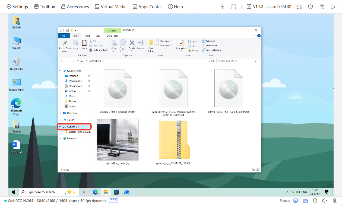The image size is (342, 205).
Task: Click the cloud connection icon in the top bar
Action: tap(299, 7)
